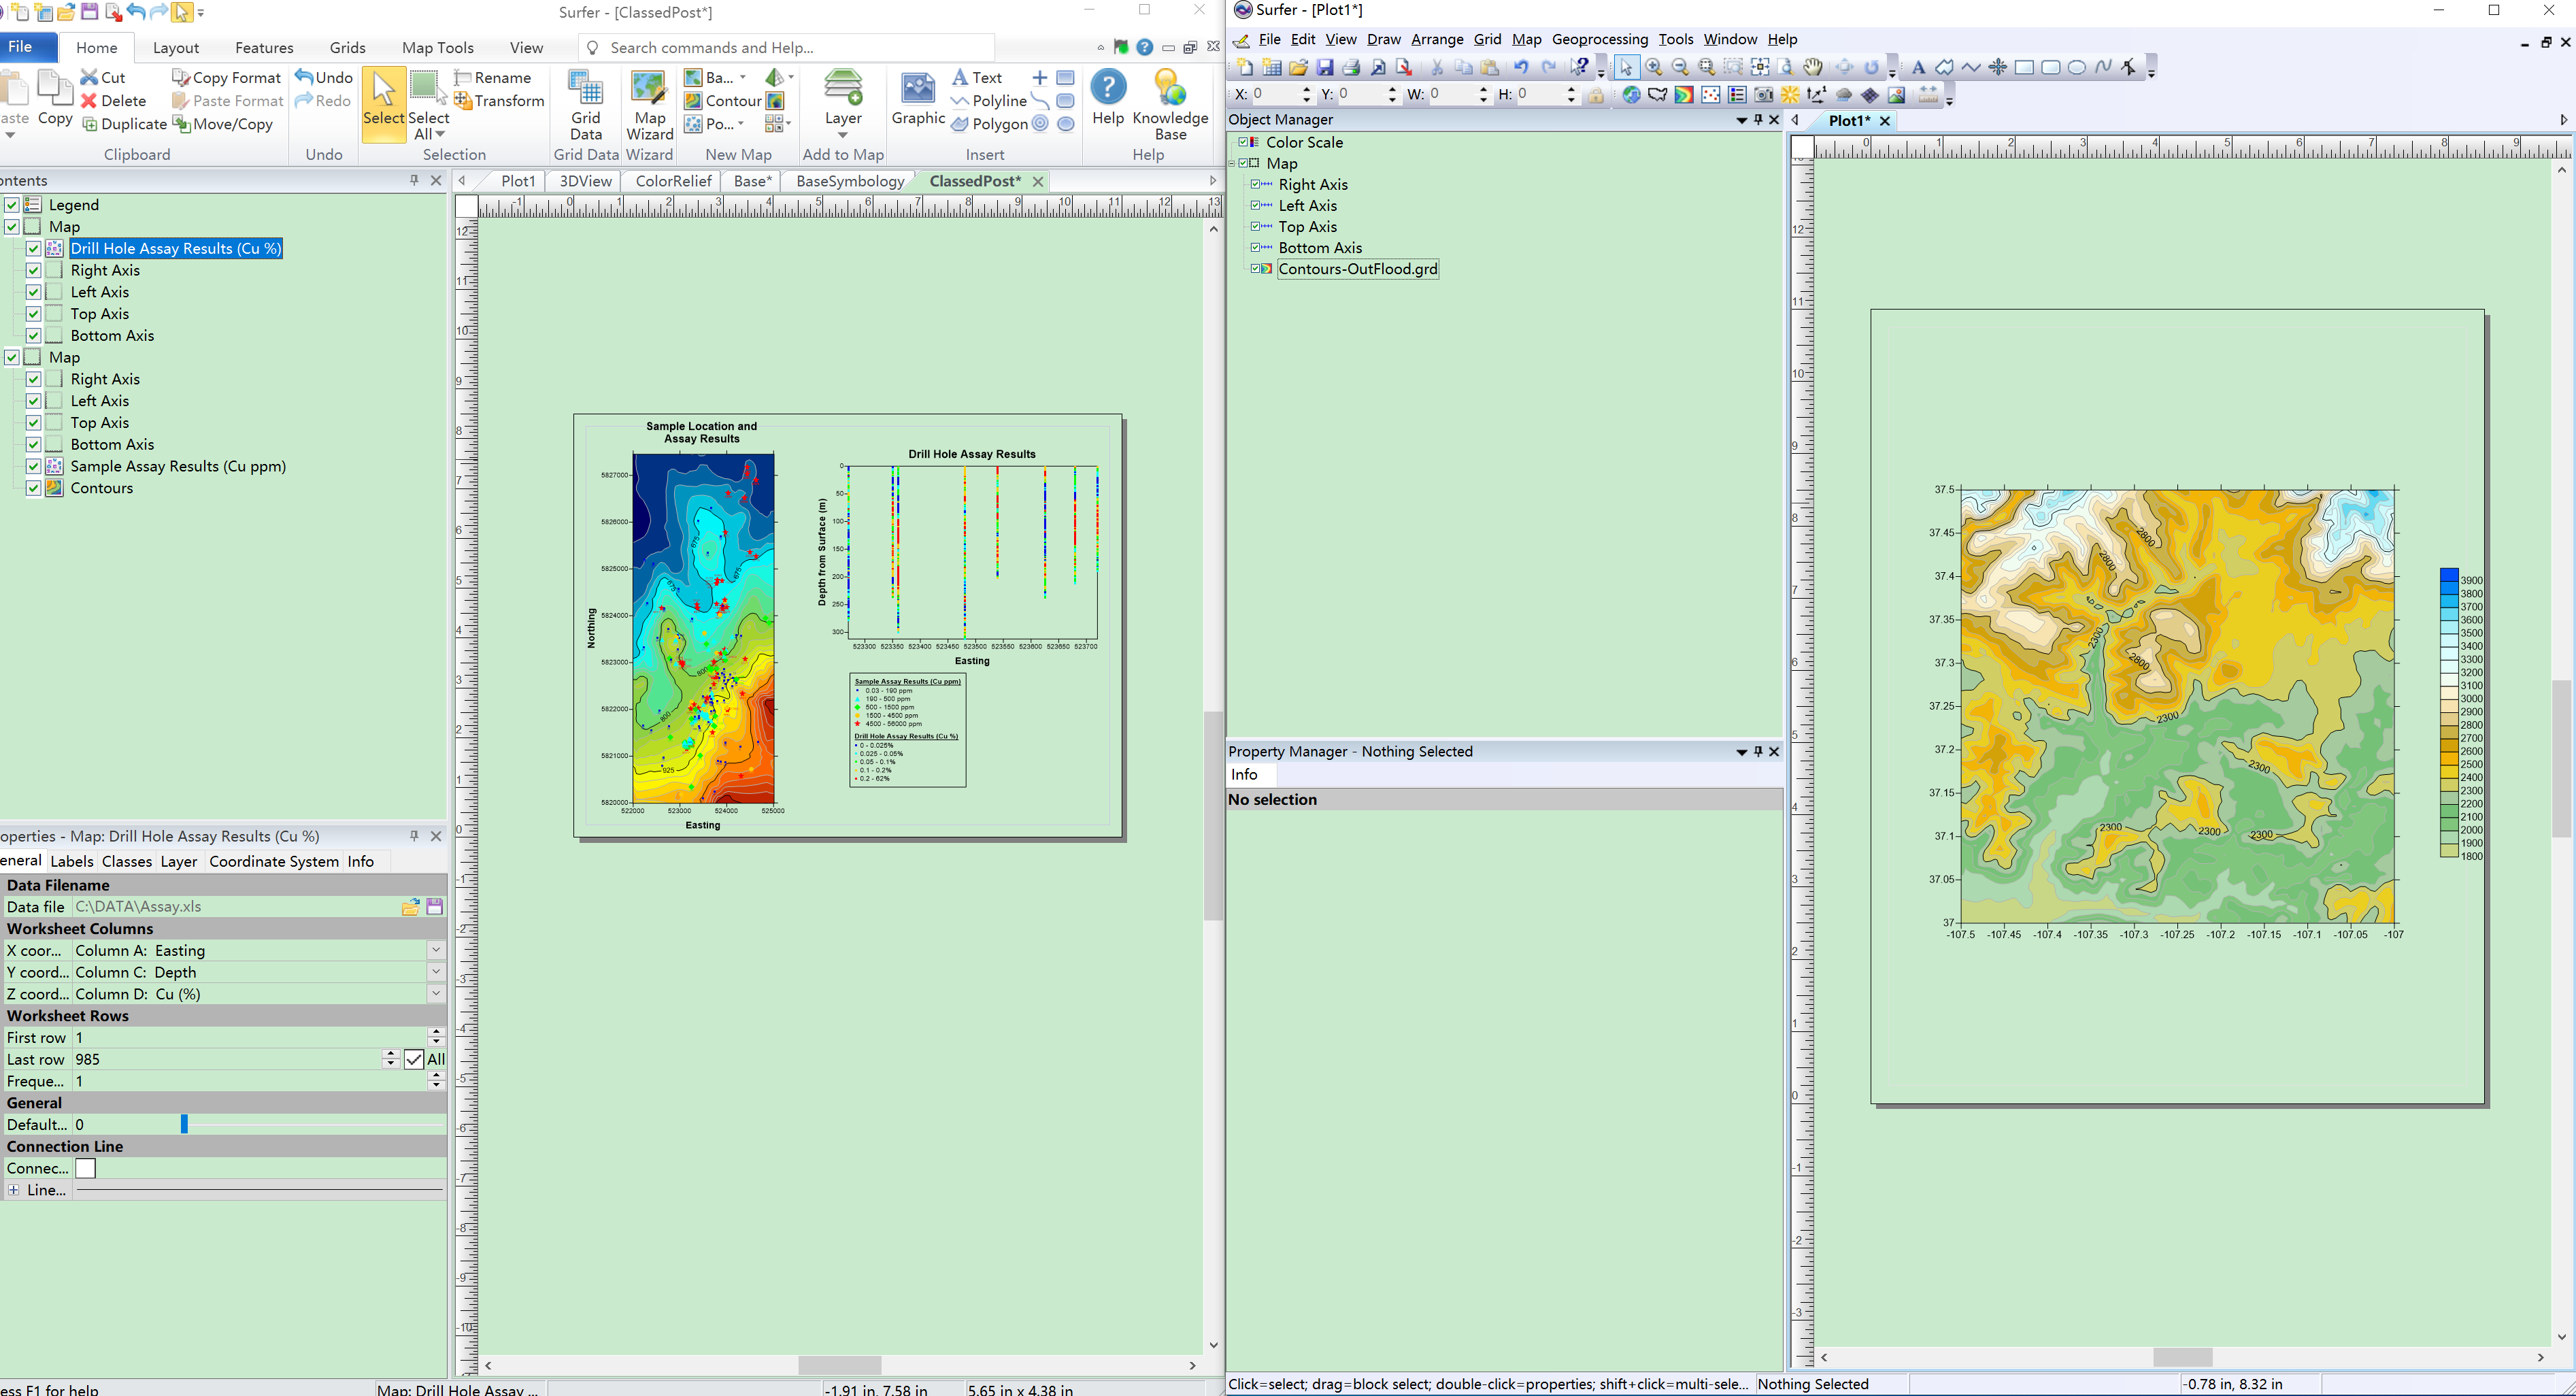Viewport: 2576px width, 1396px height.
Task: Open the X coordinate column dropdown
Action: point(436,950)
